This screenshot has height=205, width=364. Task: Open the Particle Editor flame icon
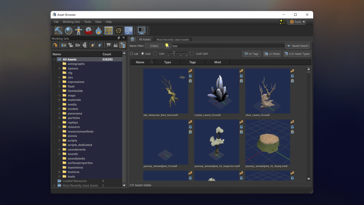coord(99,30)
